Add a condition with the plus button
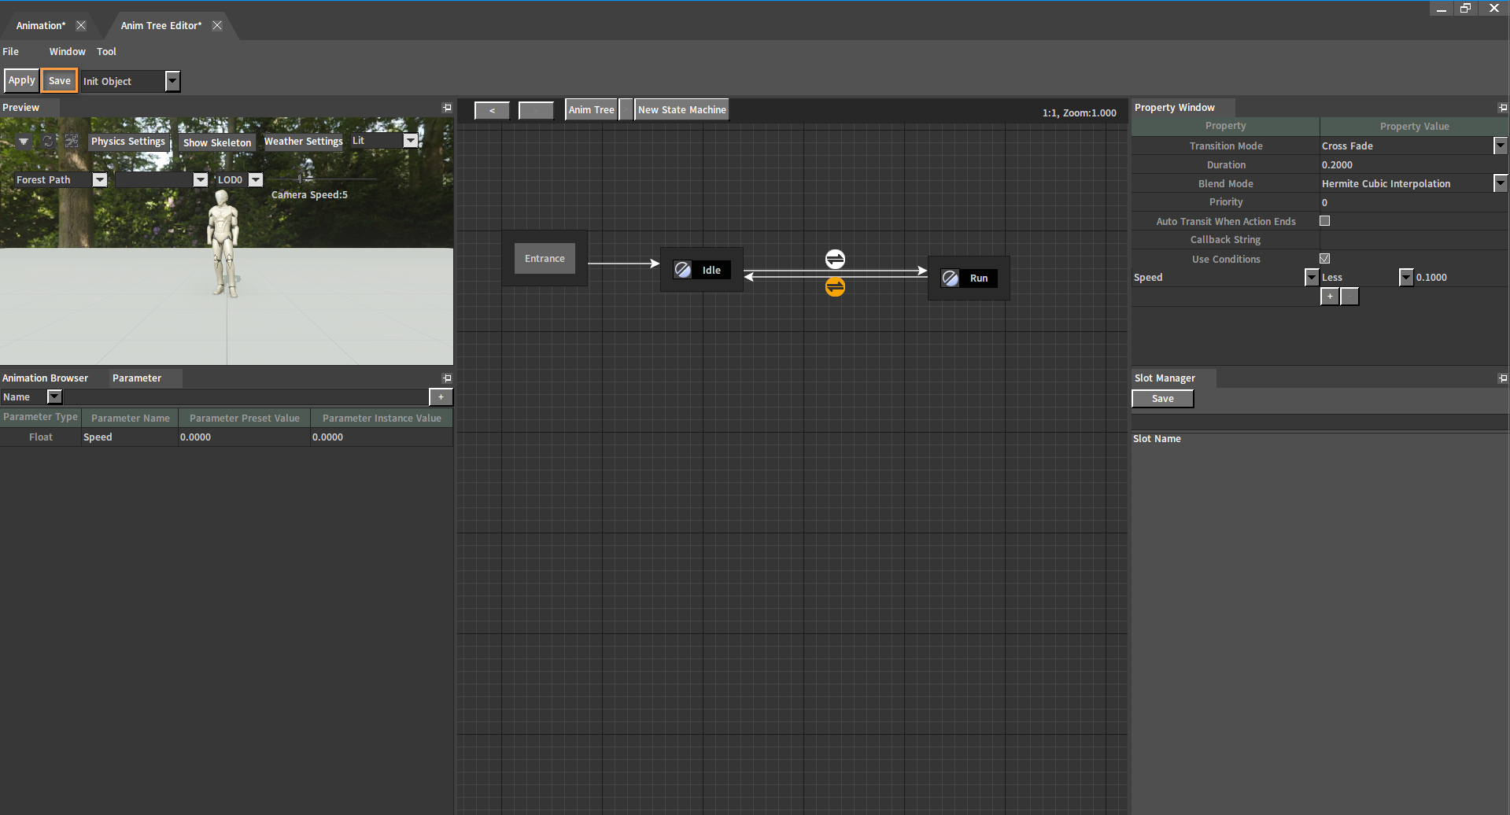1510x815 pixels. point(1330,297)
